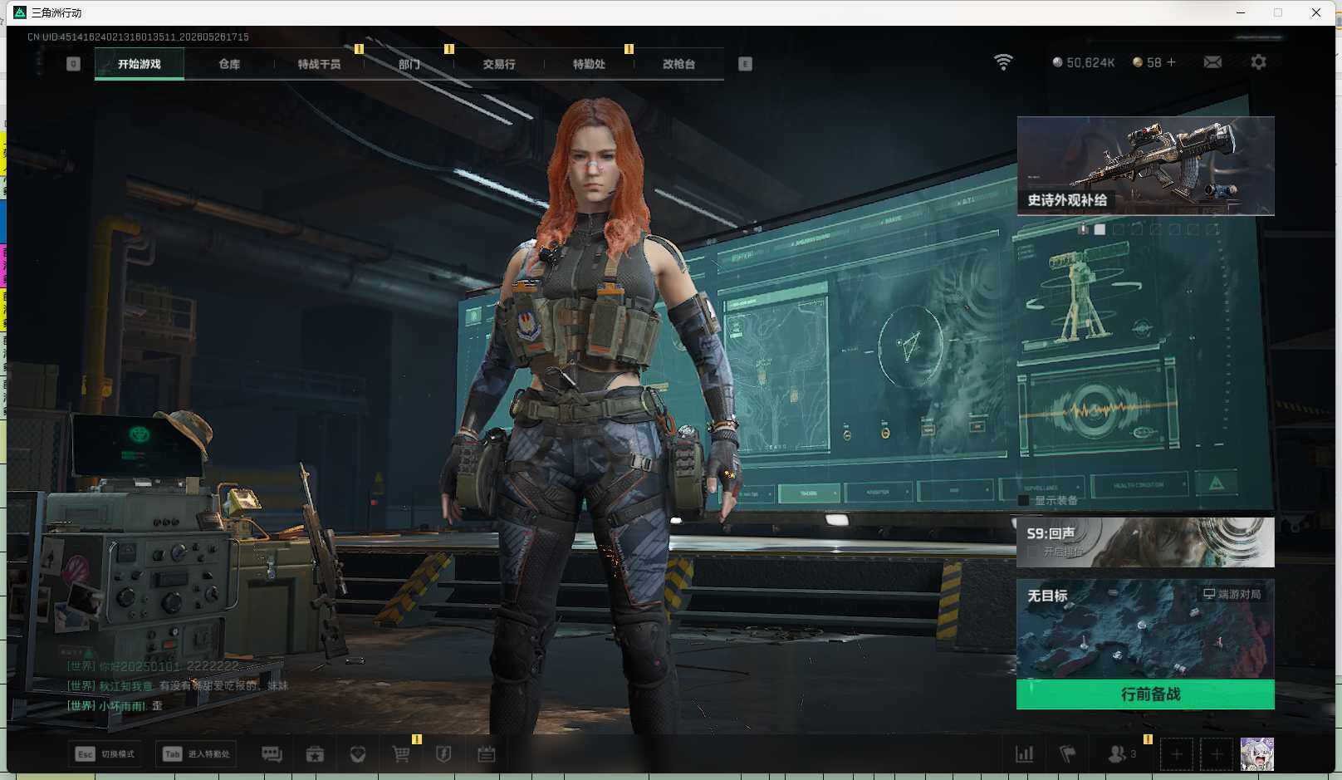Switch to the 特战干员 tab
The width and height of the screenshot is (1342, 780).
point(319,64)
